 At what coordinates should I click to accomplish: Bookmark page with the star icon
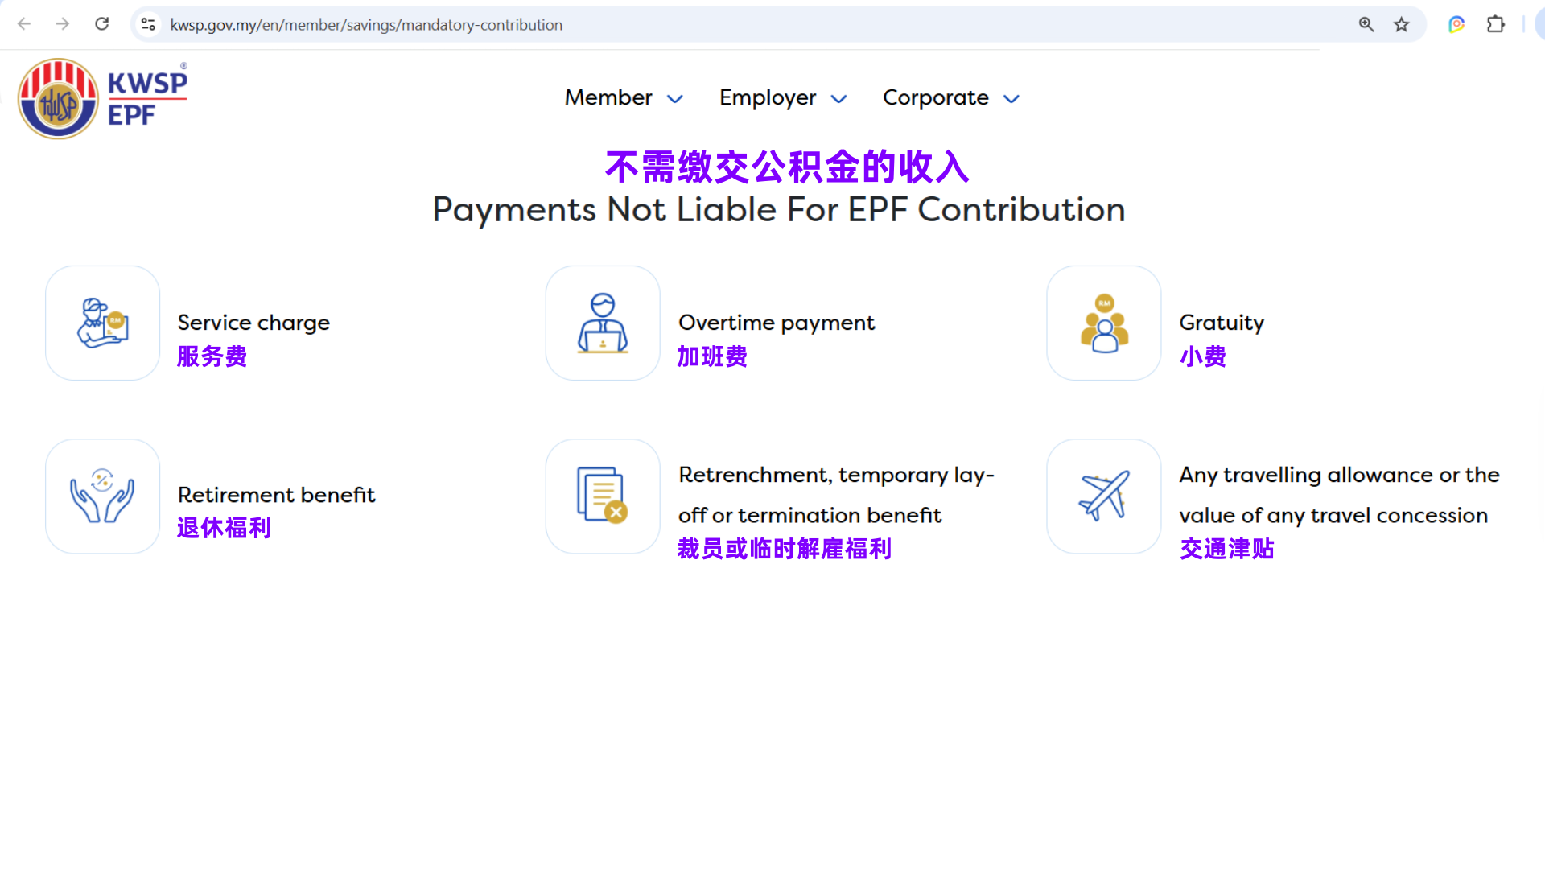point(1402,25)
